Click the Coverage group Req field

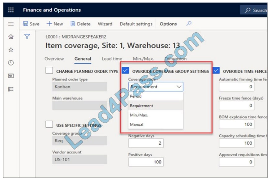tap(80, 141)
